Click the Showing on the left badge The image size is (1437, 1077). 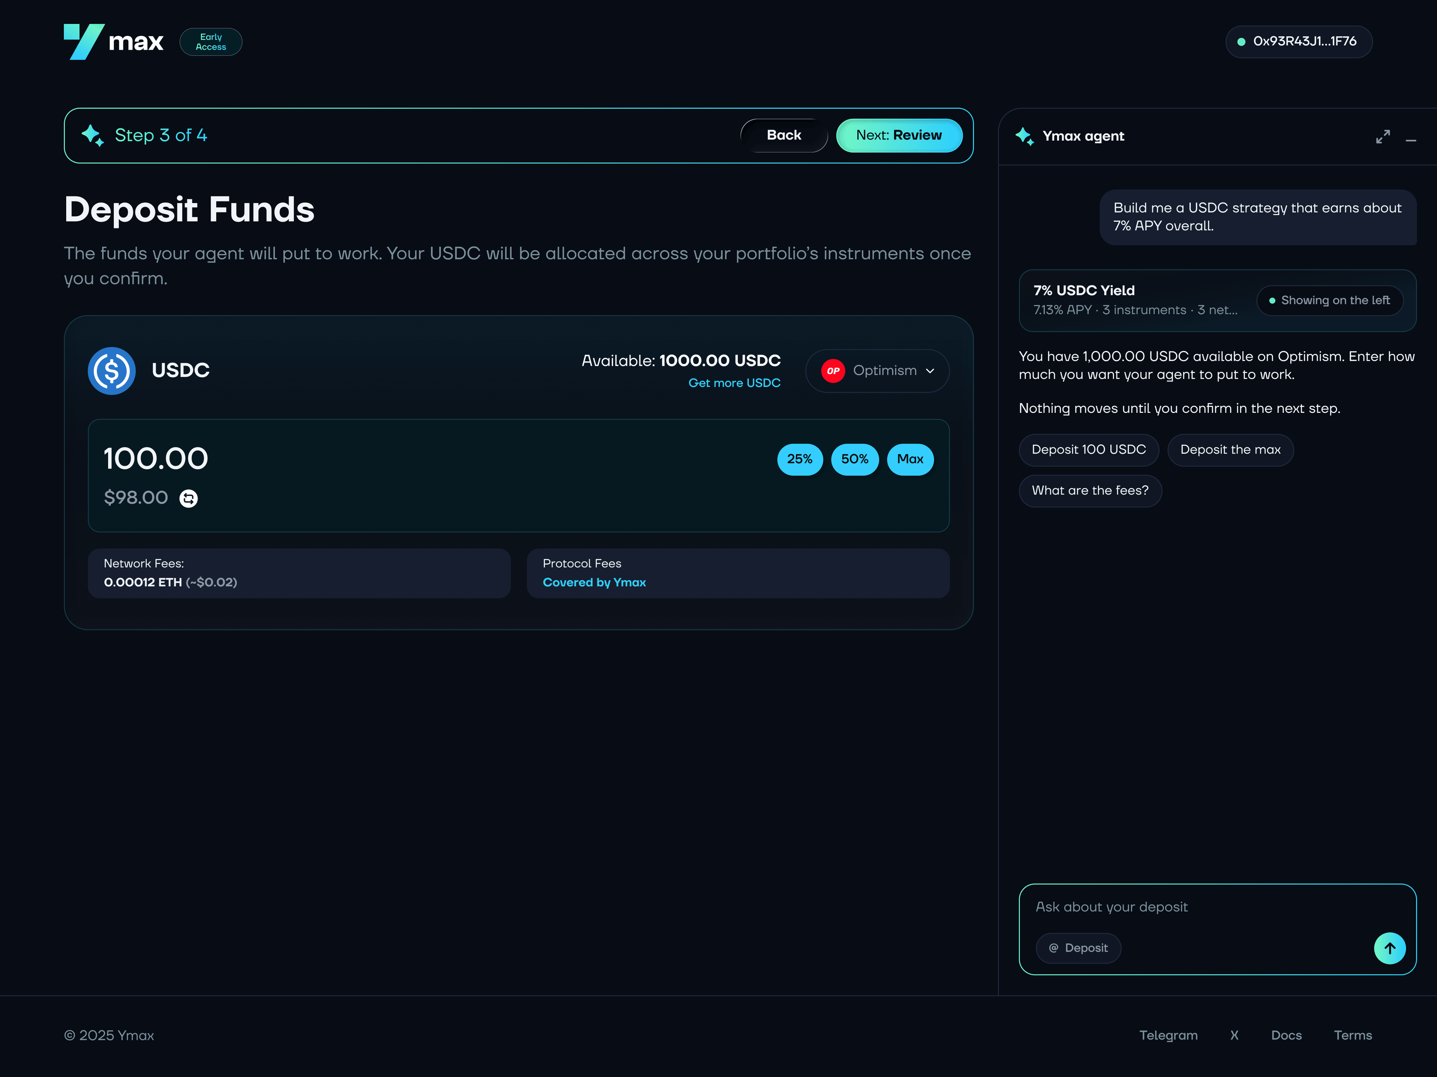1329,300
